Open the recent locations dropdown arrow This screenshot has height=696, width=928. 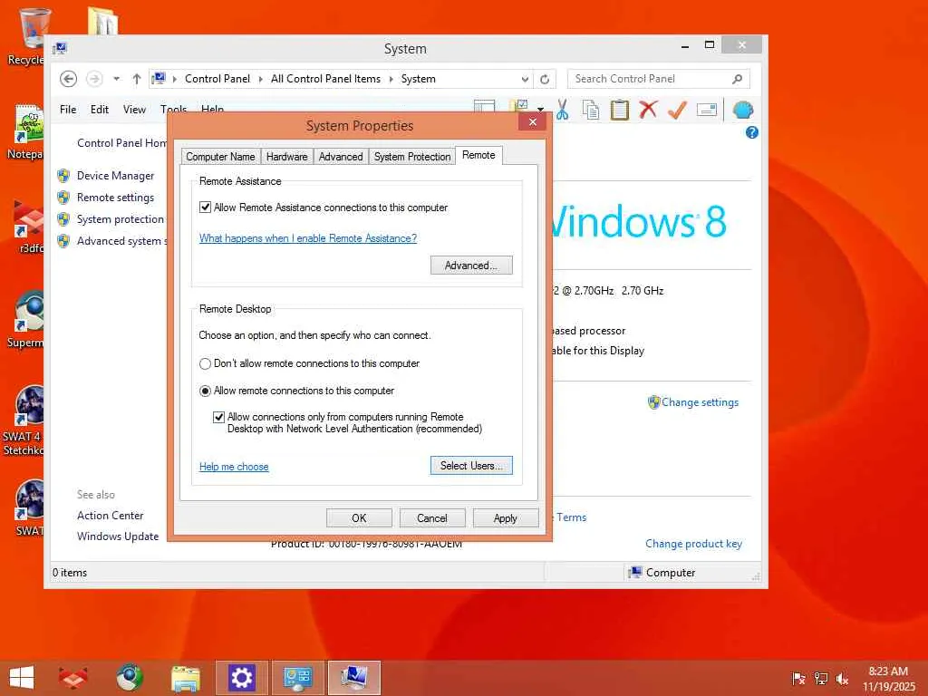(117, 79)
